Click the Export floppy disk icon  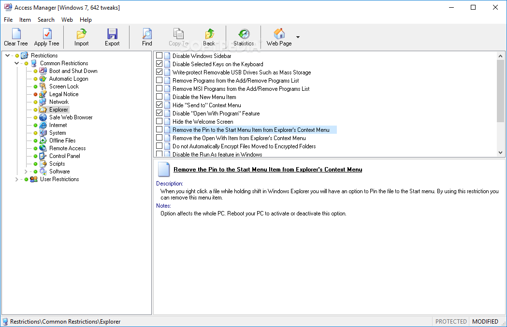[112, 34]
